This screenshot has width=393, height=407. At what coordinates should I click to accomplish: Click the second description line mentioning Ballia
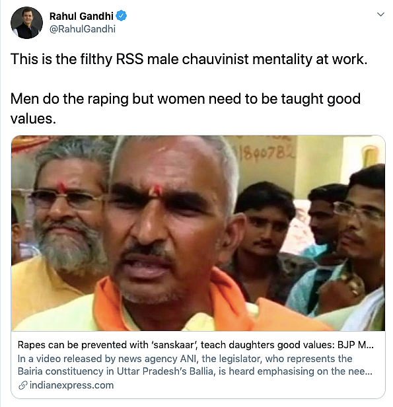195,371
